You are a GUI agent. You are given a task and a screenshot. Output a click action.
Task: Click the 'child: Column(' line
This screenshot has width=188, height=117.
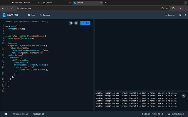point(15,55)
